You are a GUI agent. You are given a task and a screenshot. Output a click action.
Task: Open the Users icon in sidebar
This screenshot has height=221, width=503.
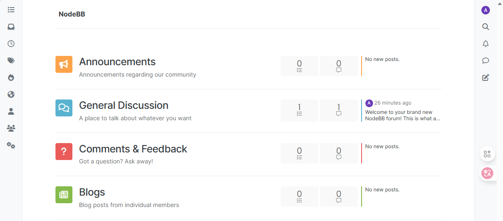pos(11,111)
